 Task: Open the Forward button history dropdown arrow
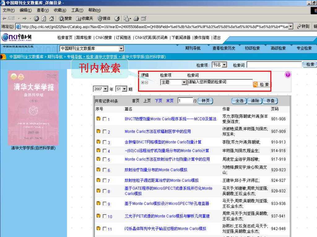[x=31, y=19]
